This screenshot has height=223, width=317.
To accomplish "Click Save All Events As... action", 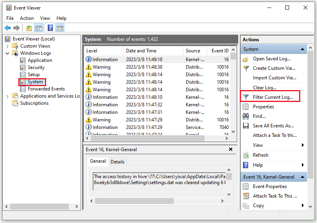I will coord(273,126).
